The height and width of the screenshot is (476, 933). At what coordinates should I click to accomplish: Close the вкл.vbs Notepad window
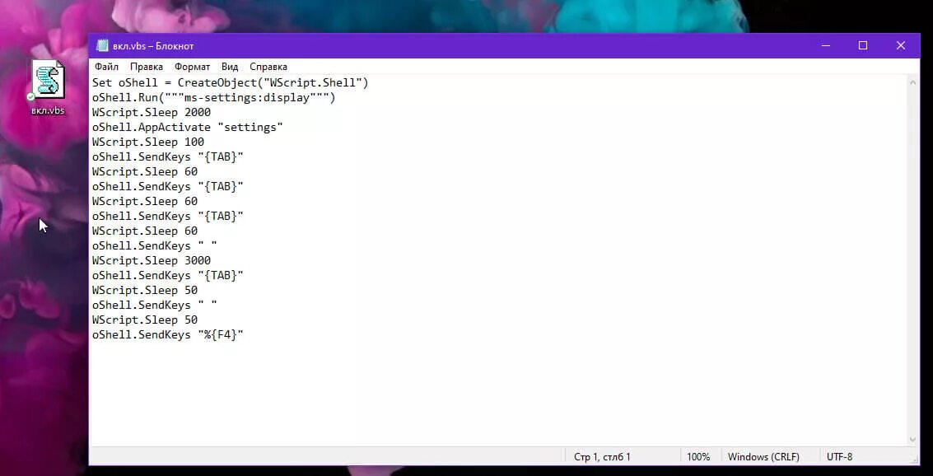(x=901, y=46)
